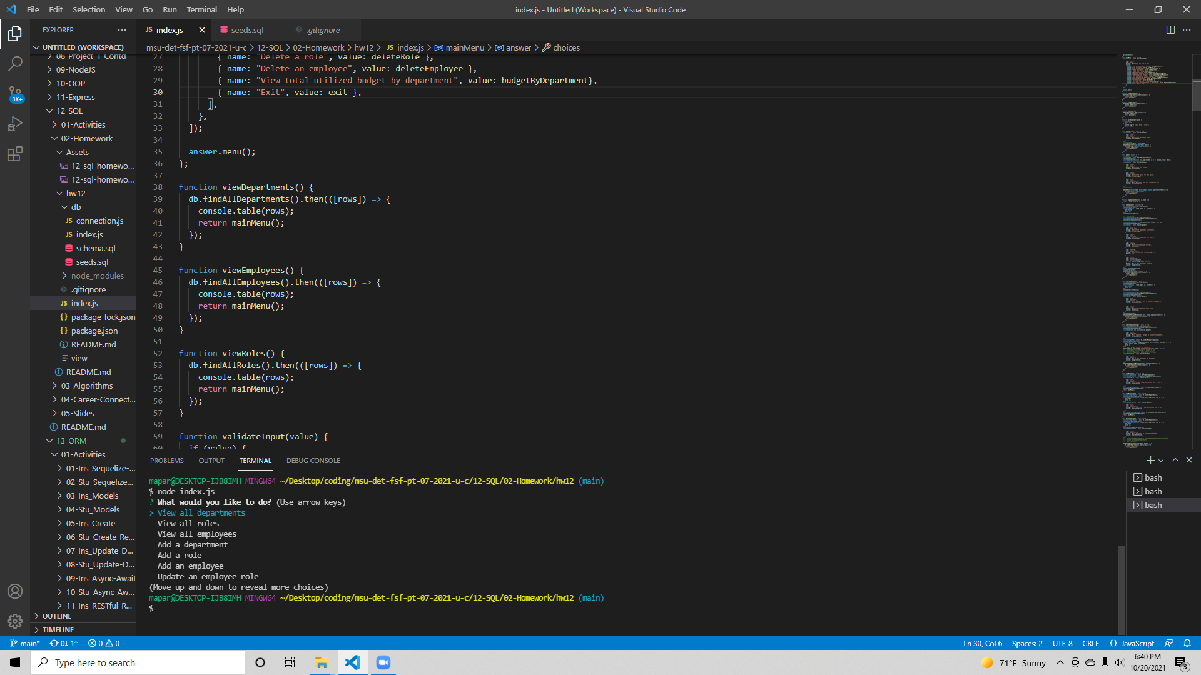Viewport: 1201px width, 675px height.
Task: Switch to the seeds.sql tab
Action: pos(246,29)
